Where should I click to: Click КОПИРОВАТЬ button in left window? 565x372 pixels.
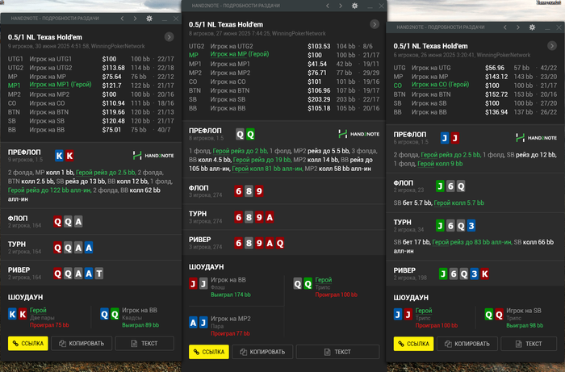click(x=82, y=343)
